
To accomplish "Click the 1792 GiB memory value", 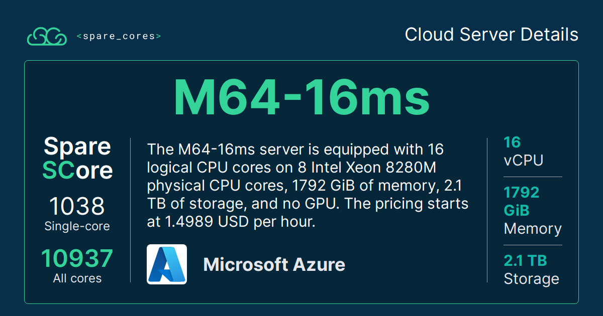I will [522, 201].
